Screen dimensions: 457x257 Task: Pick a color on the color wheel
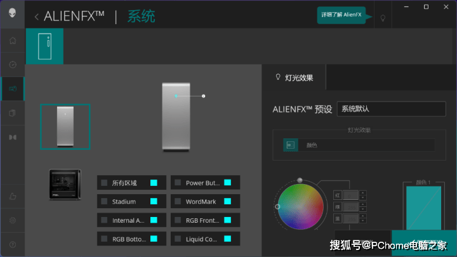300,207
